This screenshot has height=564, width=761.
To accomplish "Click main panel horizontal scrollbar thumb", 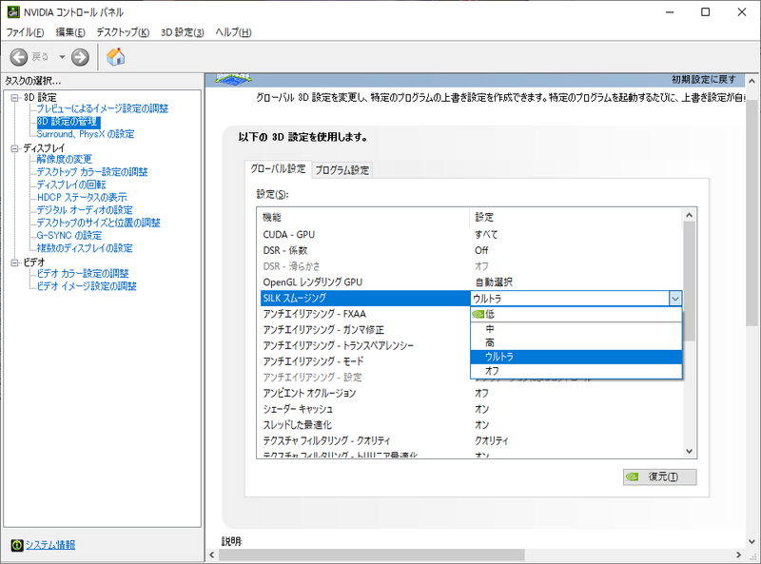I will coord(371,554).
